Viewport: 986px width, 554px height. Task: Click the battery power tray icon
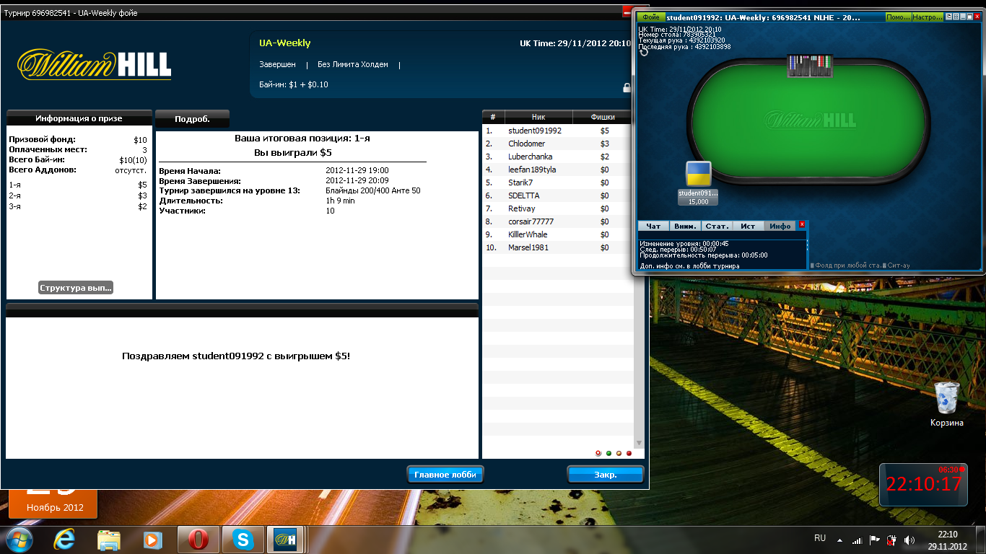click(x=891, y=540)
